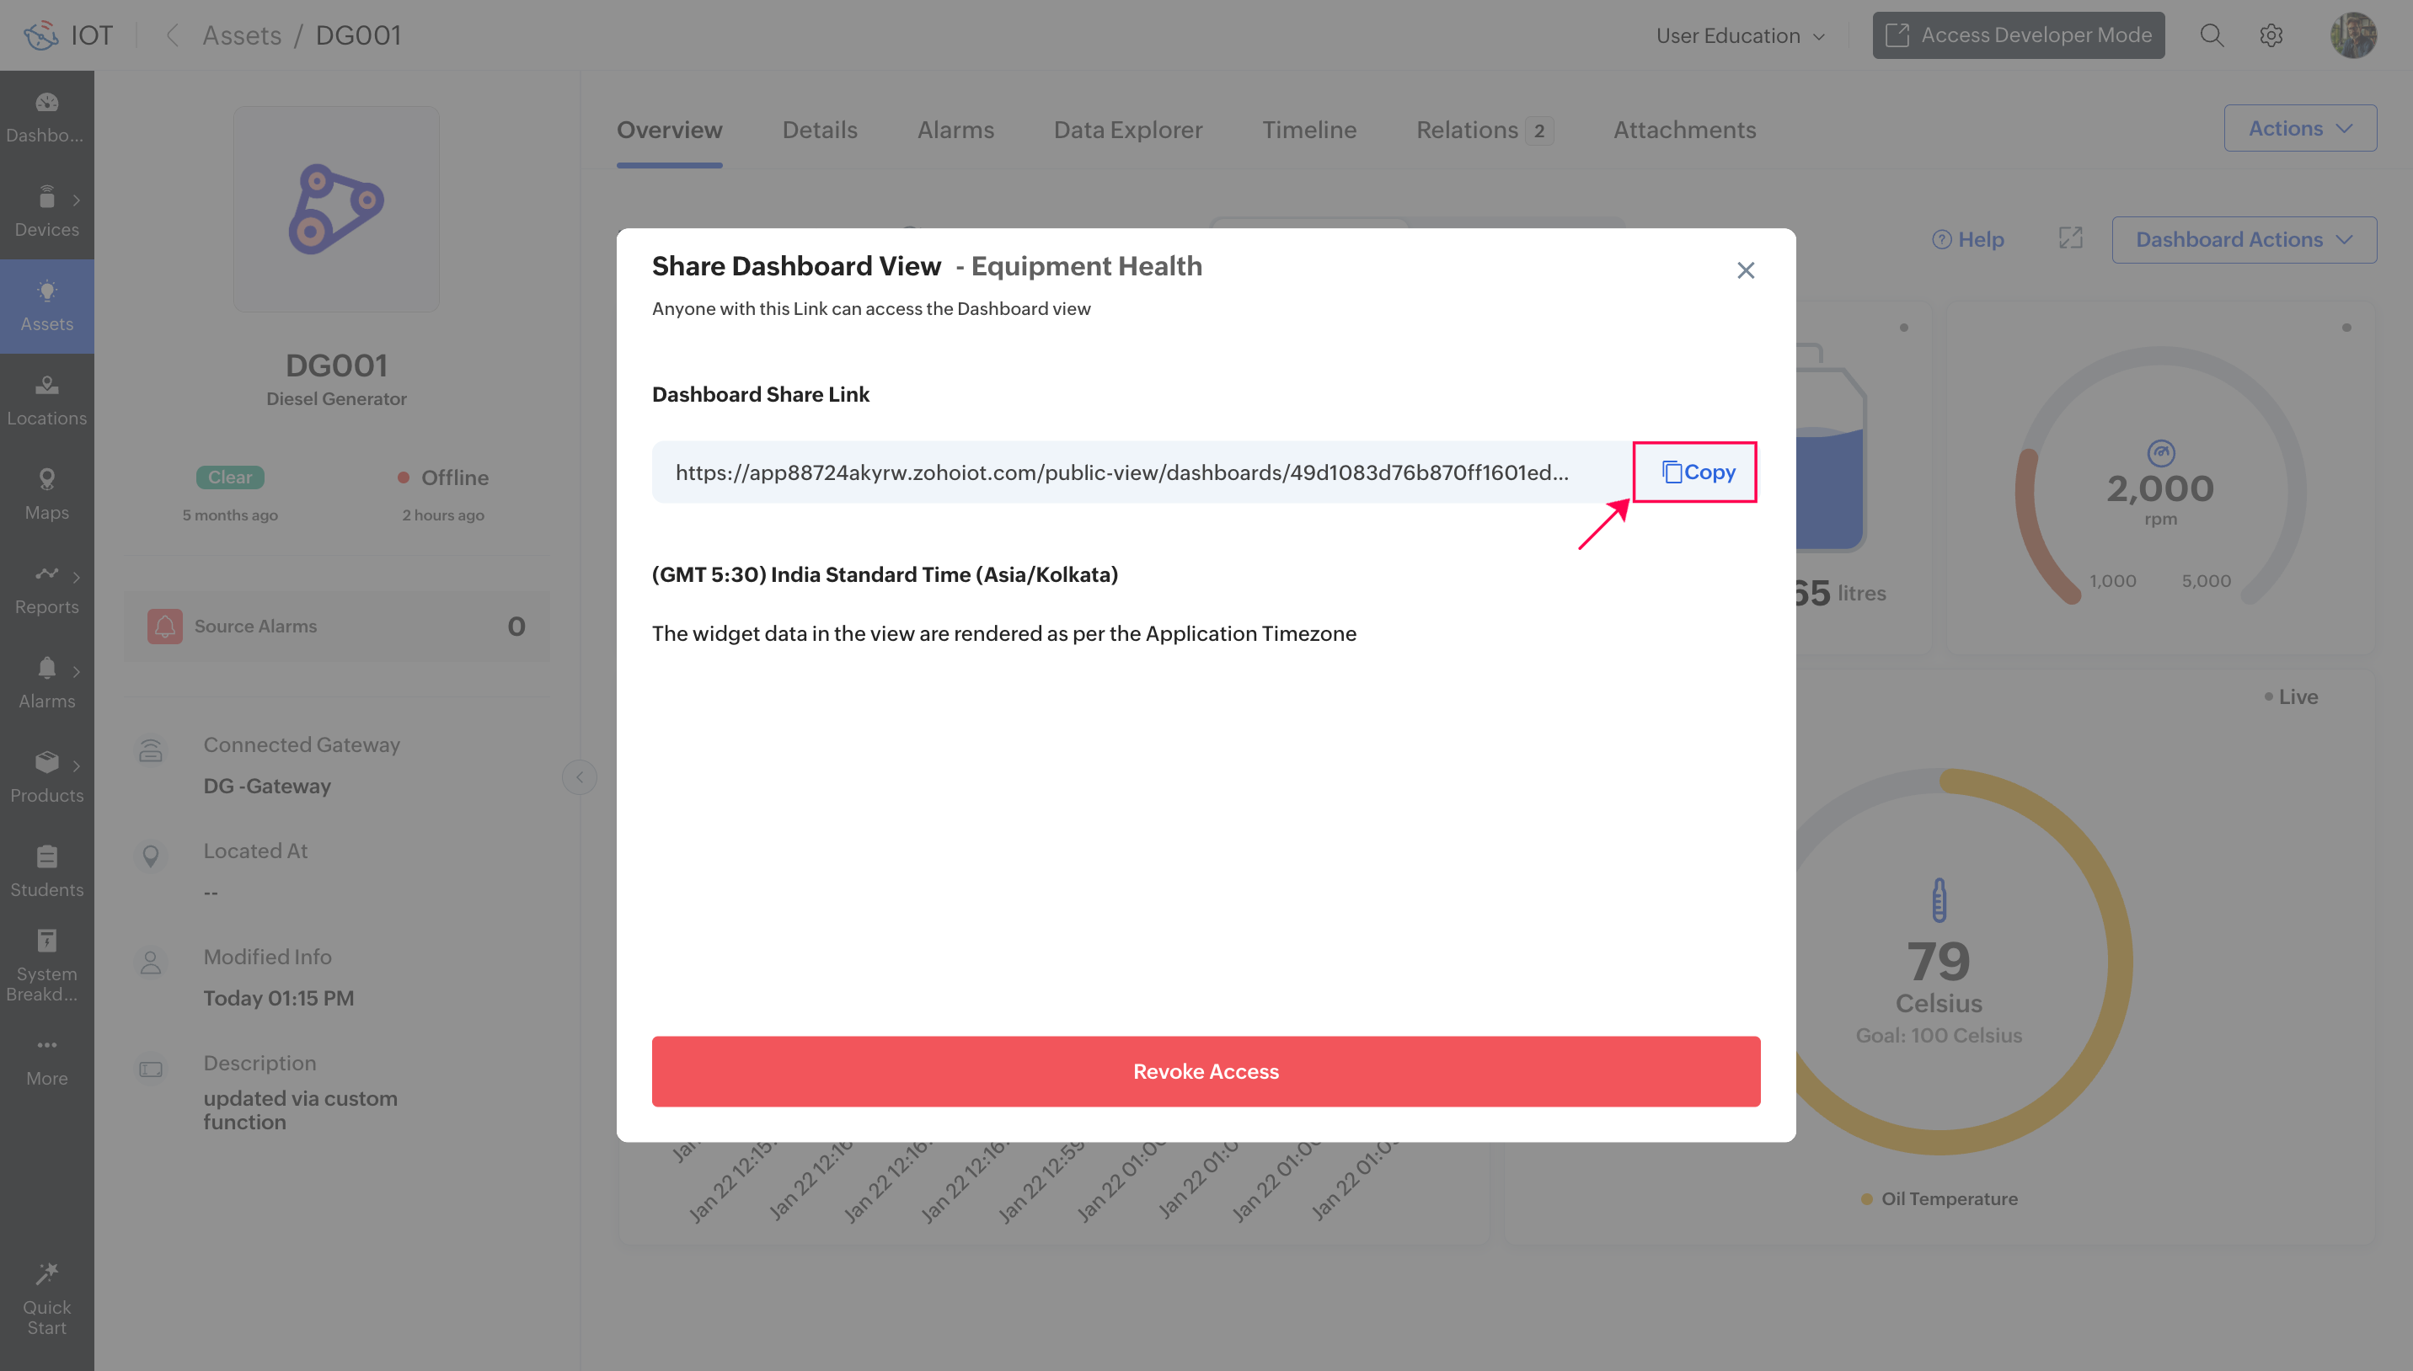
Task: Expand the User Education dropdown
Action: pos(1741,35)
